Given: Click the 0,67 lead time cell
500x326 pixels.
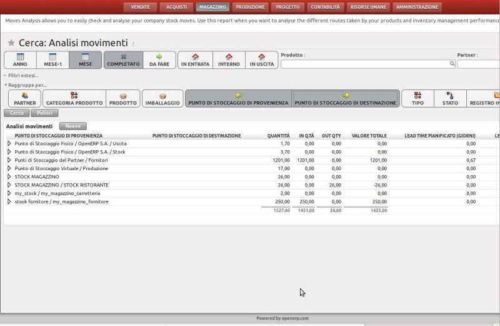Looking at the screenshot, I should 471,160.
